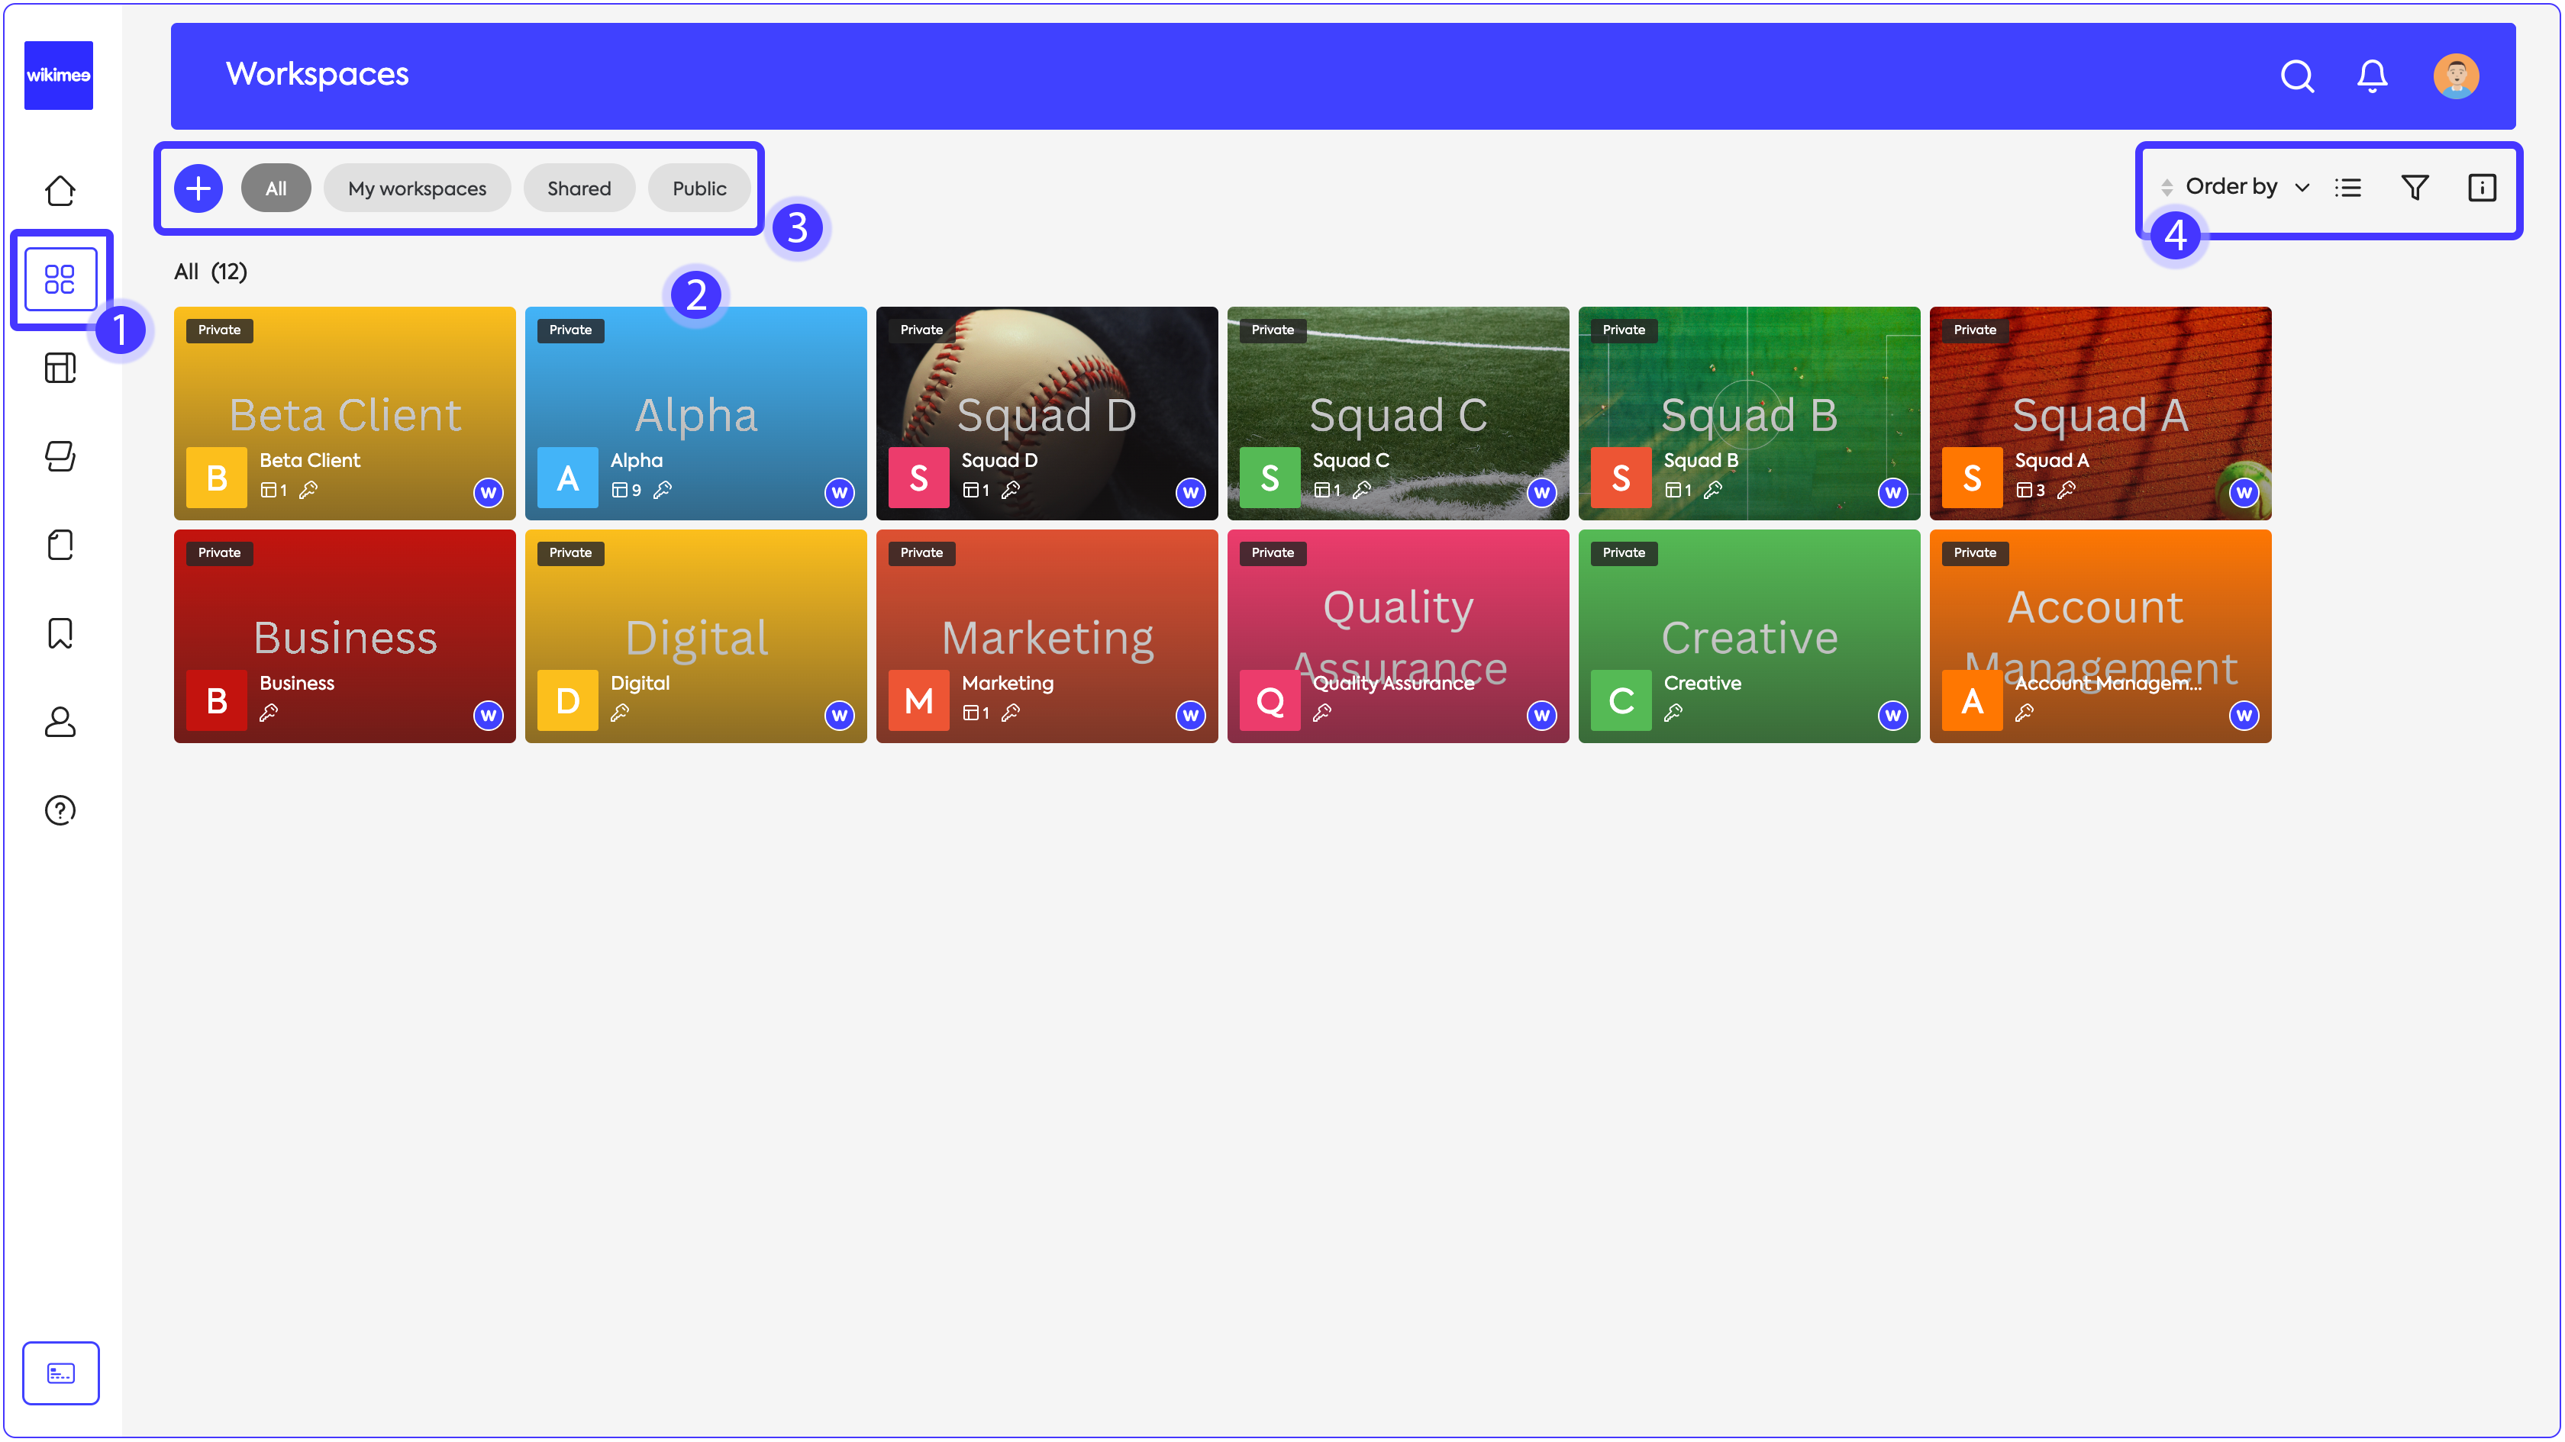Open notifications bell icon
Screen dimensions: 2565x1442
[x=2372, y=76]
